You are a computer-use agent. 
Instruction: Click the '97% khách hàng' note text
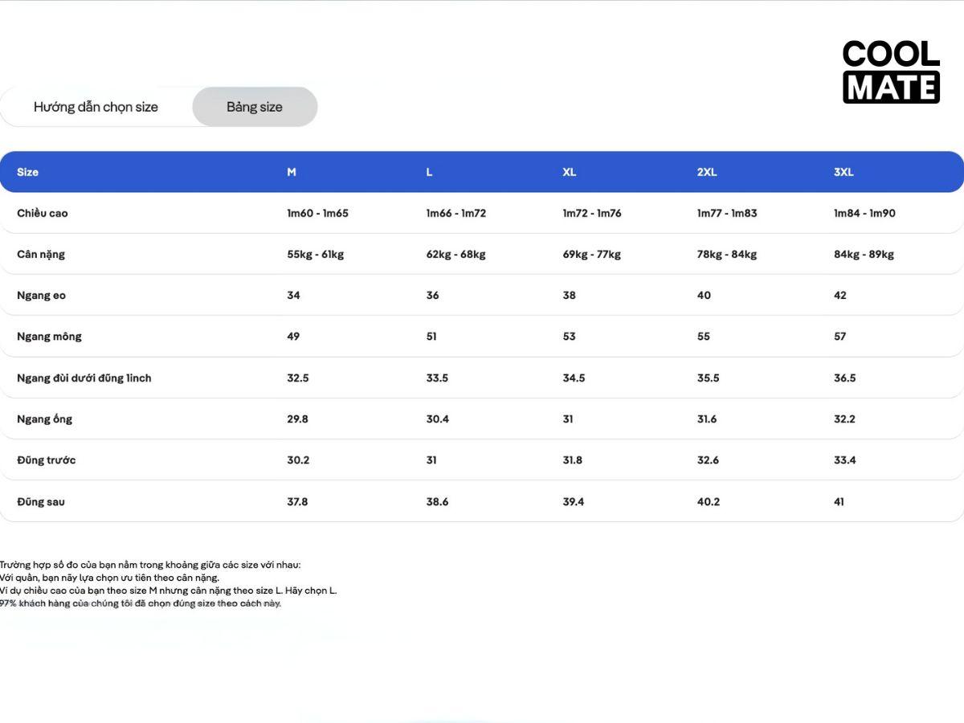[141, 603]
